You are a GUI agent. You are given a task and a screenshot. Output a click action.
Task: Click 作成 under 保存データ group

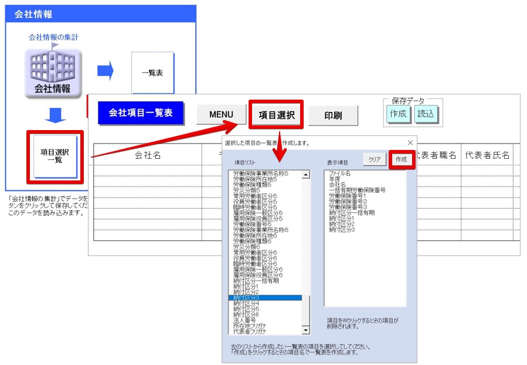coord(398,114)
